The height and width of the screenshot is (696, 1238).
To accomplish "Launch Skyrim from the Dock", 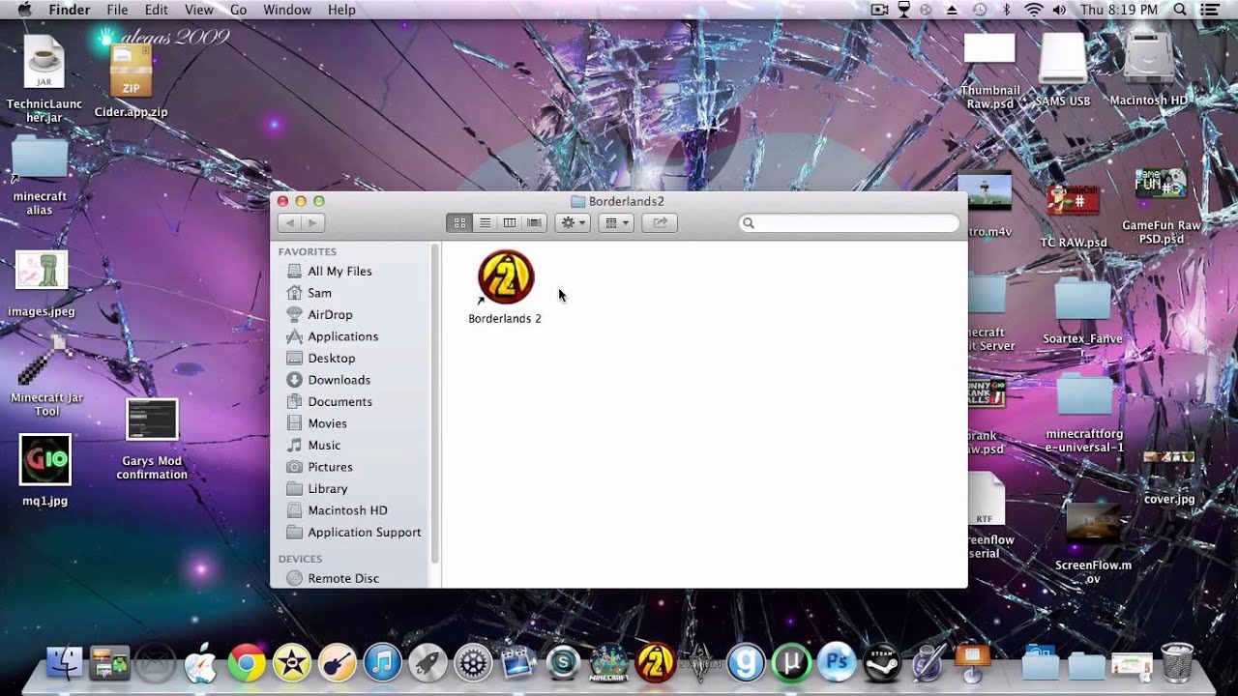I will [x=700, y=663].
